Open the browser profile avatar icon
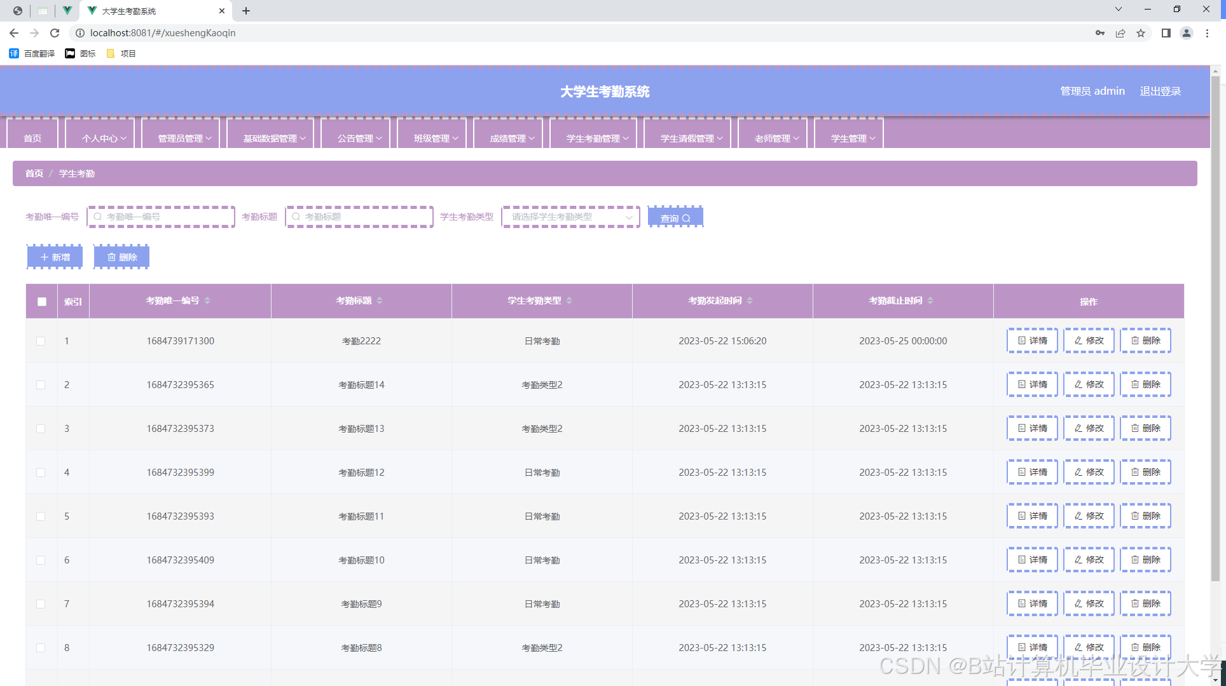The image size is (1226, 686). pyautogui.click(x=1186, y=33)
